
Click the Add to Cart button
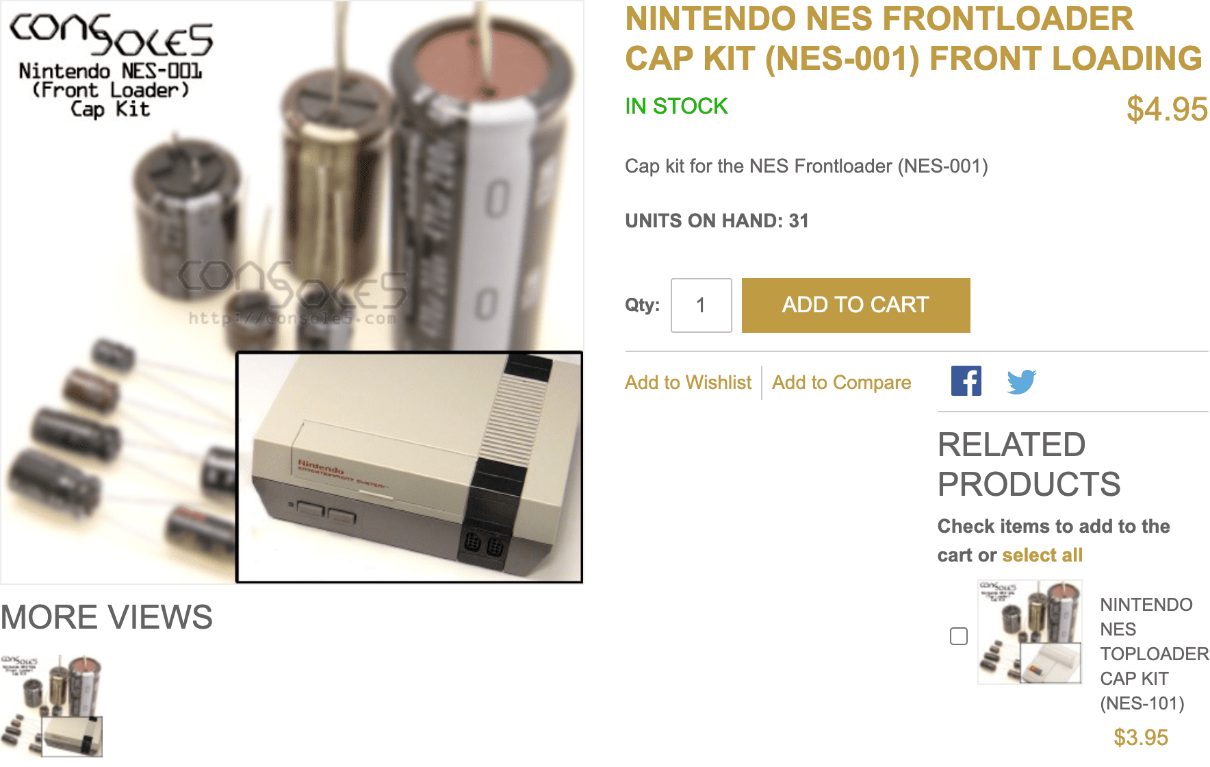pyautogui.click(x=855, y=305)
